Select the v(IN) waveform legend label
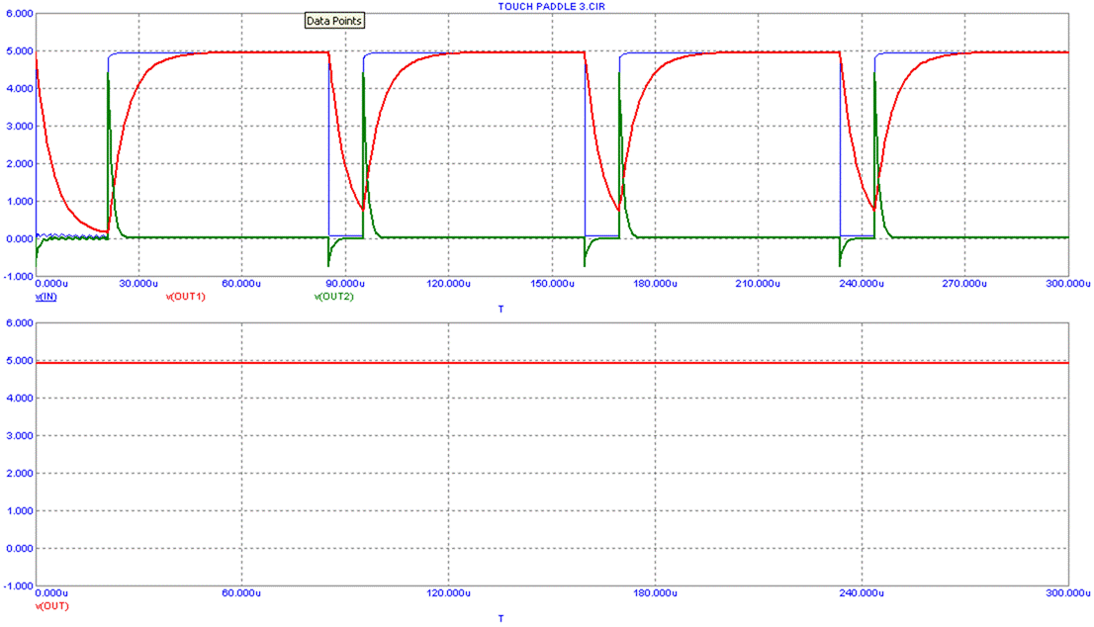 click(x=46, y=296)
